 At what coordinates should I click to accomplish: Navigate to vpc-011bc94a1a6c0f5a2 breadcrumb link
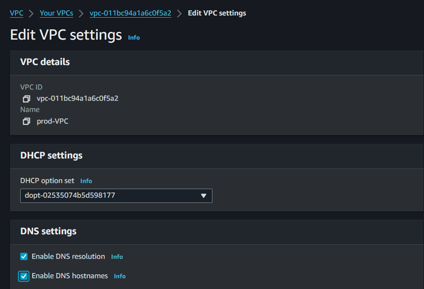[x=130, y=13]
